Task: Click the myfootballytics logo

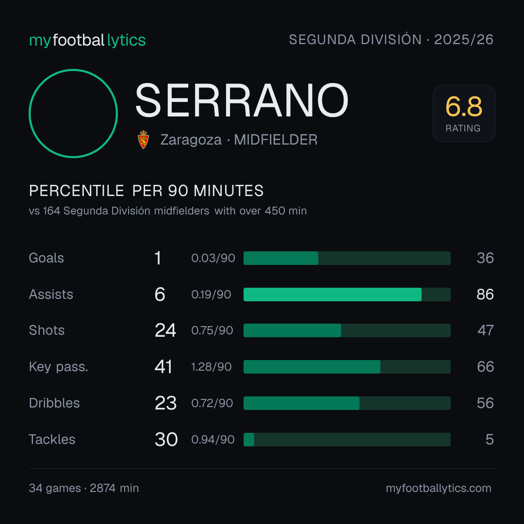Action: click(87, 40)
